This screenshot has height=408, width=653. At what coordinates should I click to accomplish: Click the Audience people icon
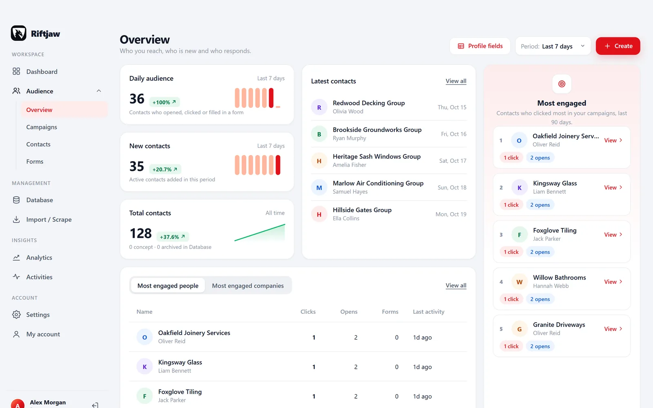[x=16, y=91]
